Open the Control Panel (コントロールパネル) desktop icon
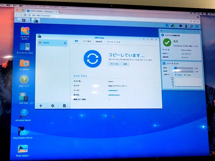The height and width of the screenshot is (161, 215). pyautogui.click(x=25, y=49)
